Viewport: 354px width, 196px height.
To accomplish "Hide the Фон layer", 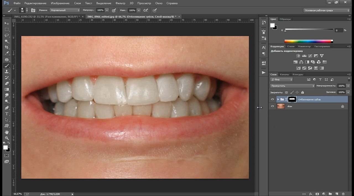I will tap(272, 106).
